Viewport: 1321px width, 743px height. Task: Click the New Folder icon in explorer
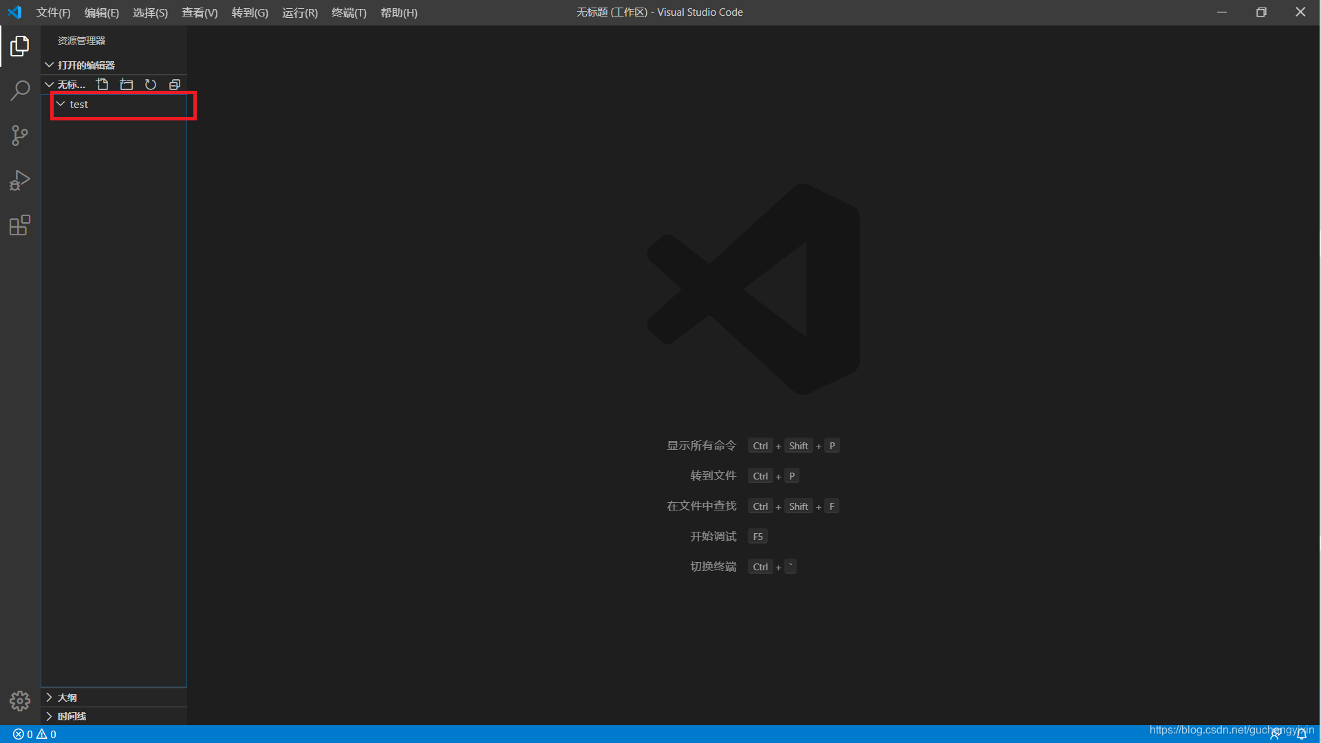(x=127, y=84)
